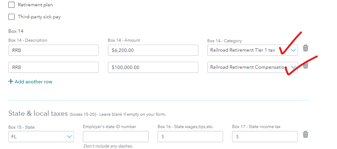Click the chevron arrow on Tier 1 tax category
The height and width of the screenshot is (149, 337).
pos(293,50)
